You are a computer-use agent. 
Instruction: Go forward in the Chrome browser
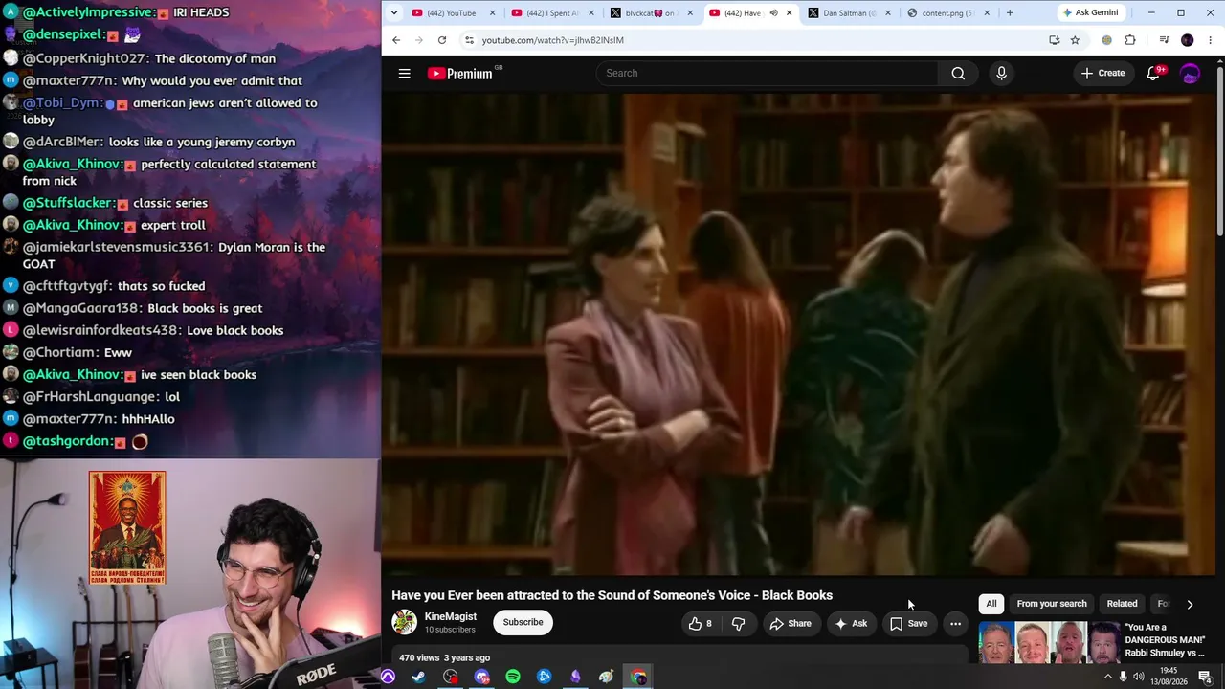[419, 40]
